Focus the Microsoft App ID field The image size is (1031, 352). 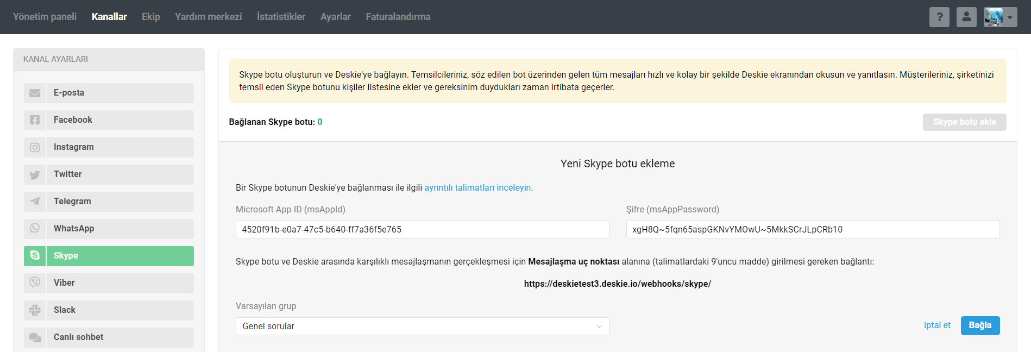(423, 229)
